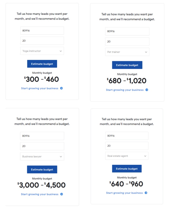169x212 pixels.
Task: Focus the leads field showing 20 in Real estate card
Action: pos(127,146)
